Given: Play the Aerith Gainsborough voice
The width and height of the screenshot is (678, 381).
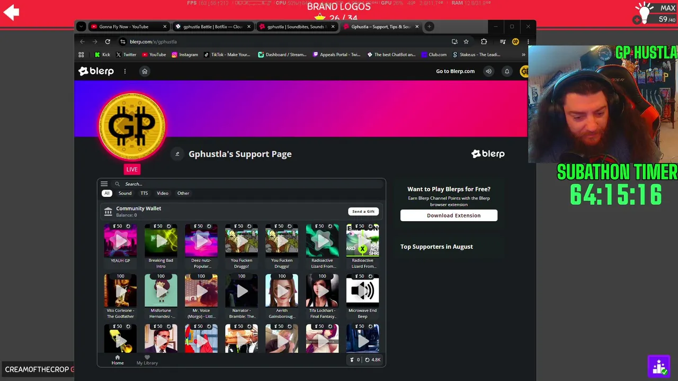Looking at the screenshot, I should (282, 291).
